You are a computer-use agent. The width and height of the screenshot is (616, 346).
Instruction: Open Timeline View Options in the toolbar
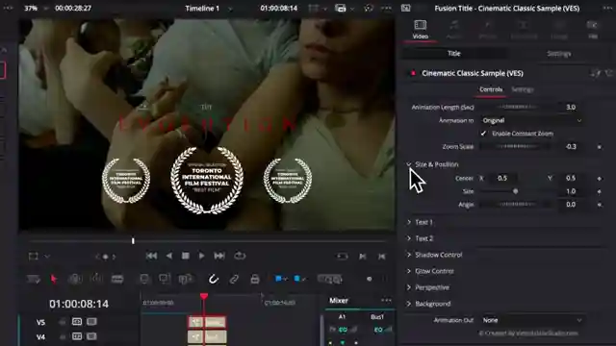tap(33, 279)
